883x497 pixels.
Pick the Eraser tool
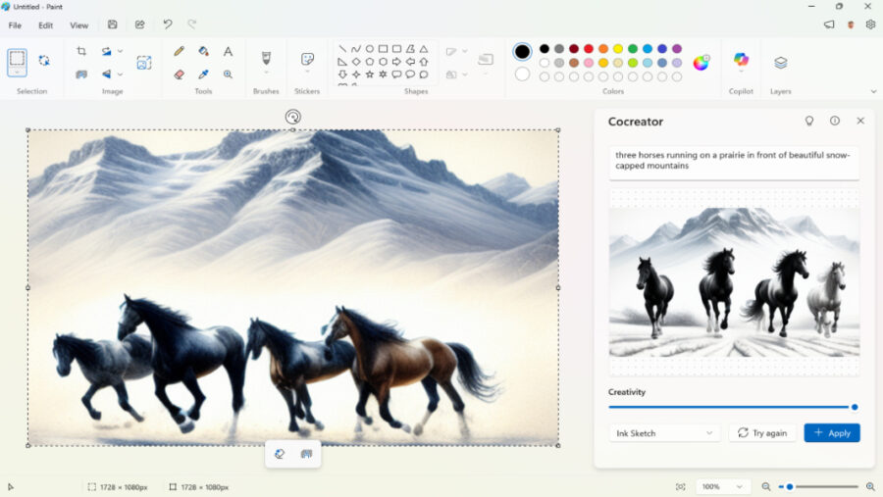179,75
